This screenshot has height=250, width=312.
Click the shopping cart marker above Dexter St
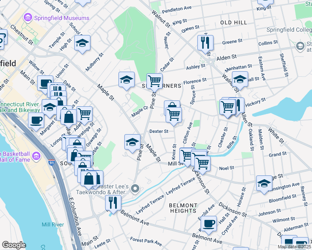click(x=174, y=114)
